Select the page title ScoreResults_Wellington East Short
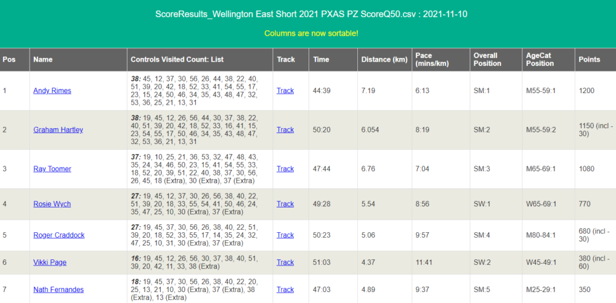The width and height of the screenshot is (616, 303). click(x=311, y=15)
